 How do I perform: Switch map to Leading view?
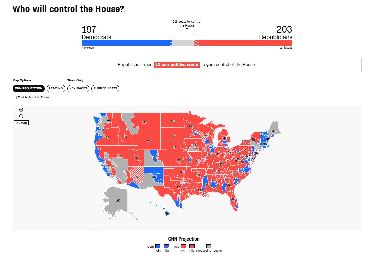56,89
